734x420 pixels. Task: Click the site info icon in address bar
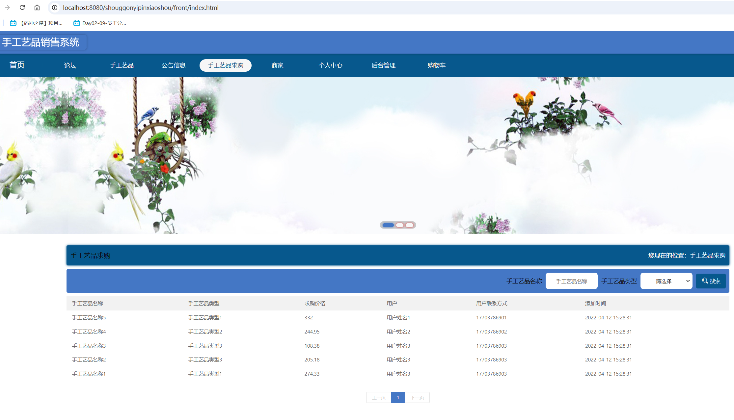55,7
